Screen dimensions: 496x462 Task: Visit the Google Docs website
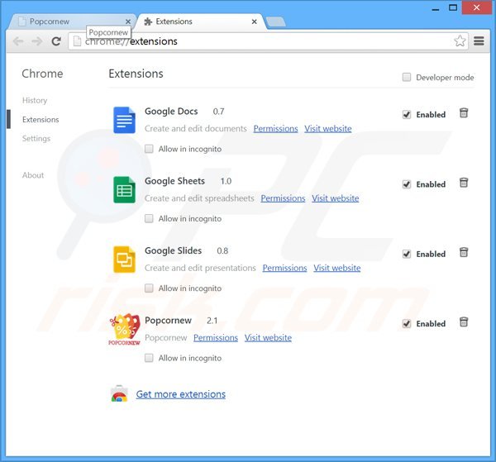pos(328,129)
